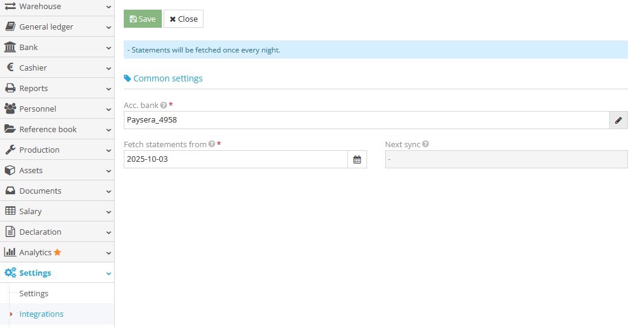The width and height of the screenshot is (631, 327).
Task: Click the Production wrench icon
Action: click(10, 150)
